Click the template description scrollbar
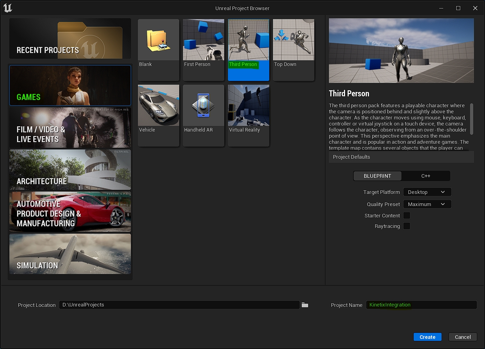The height and width of the screenshot is (349, 485). (x=472, y=119)
